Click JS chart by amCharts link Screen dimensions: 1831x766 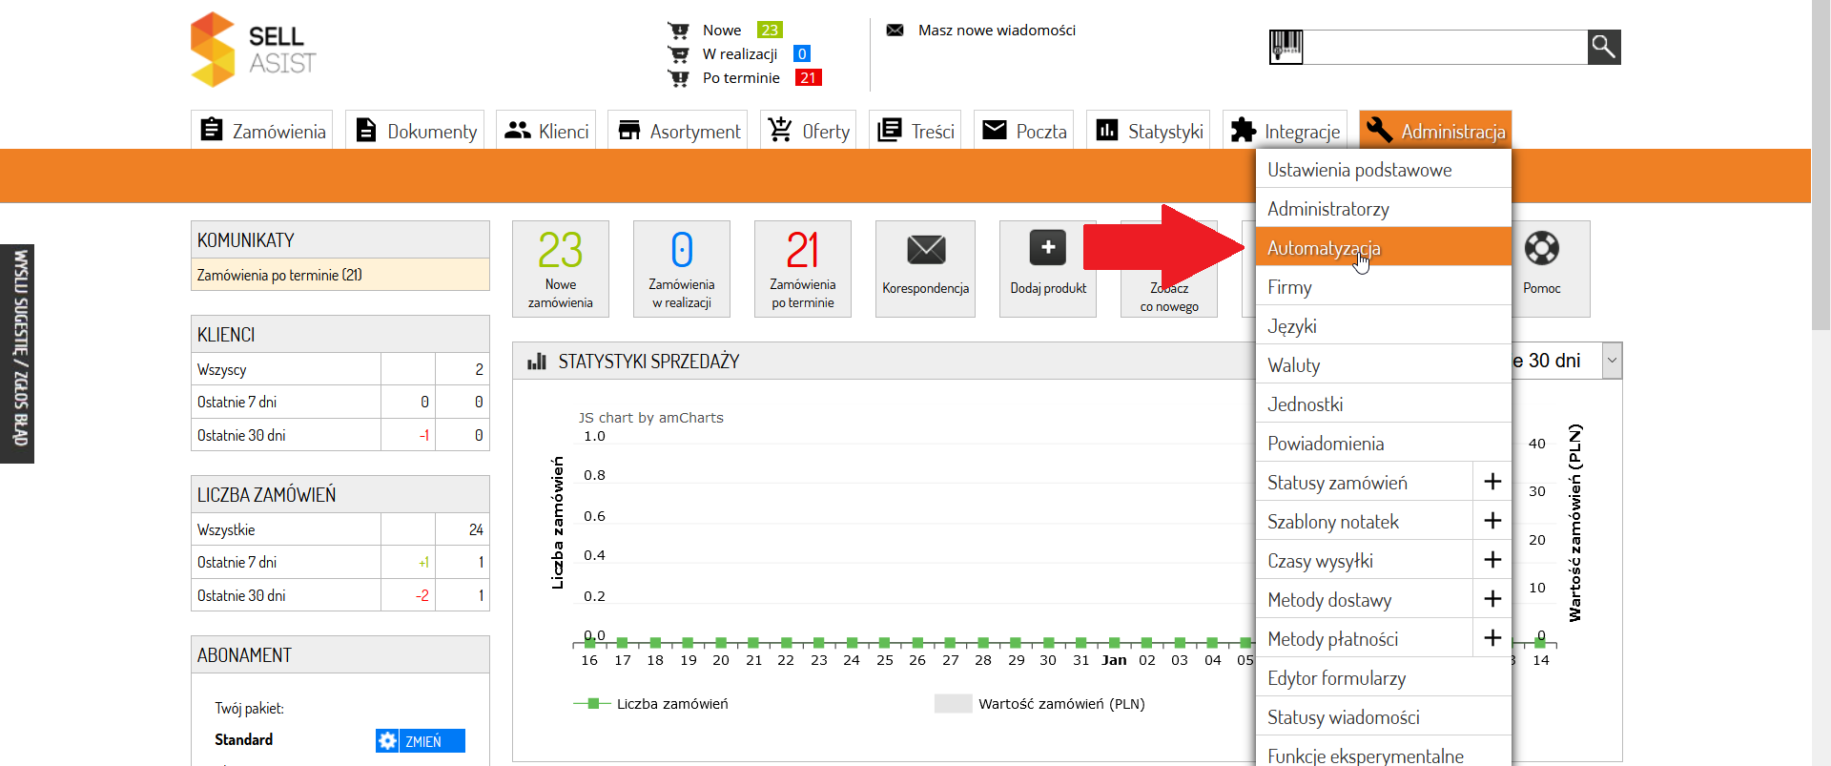click(651, 418)
